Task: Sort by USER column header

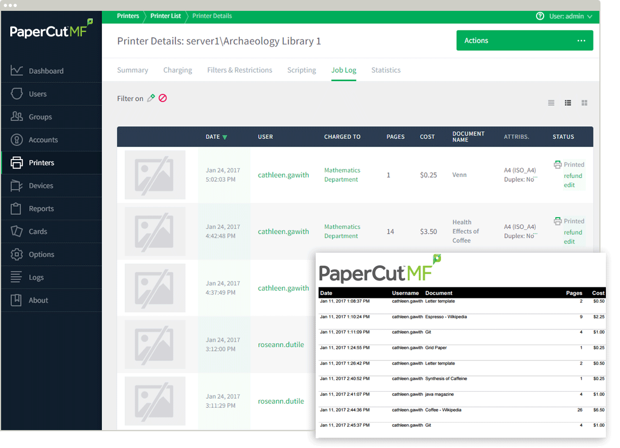Action: point(265,137)
